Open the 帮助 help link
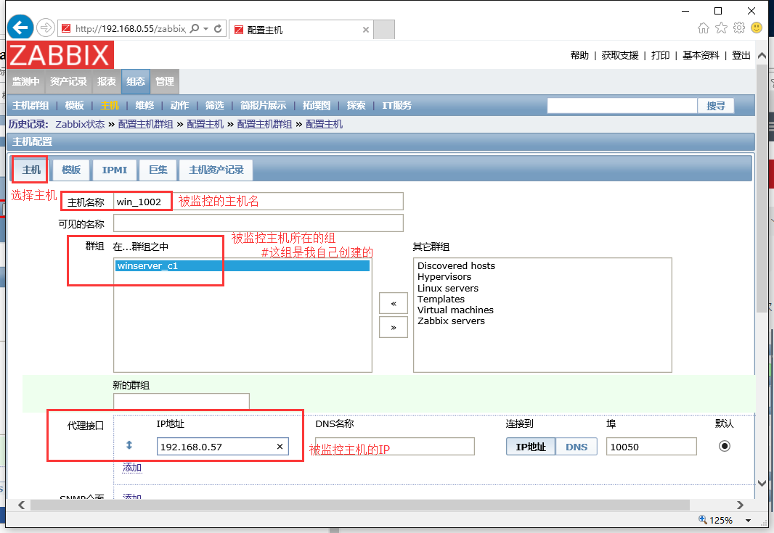The height and width of the screenshot is (533, 774). [x=579, y=55]
